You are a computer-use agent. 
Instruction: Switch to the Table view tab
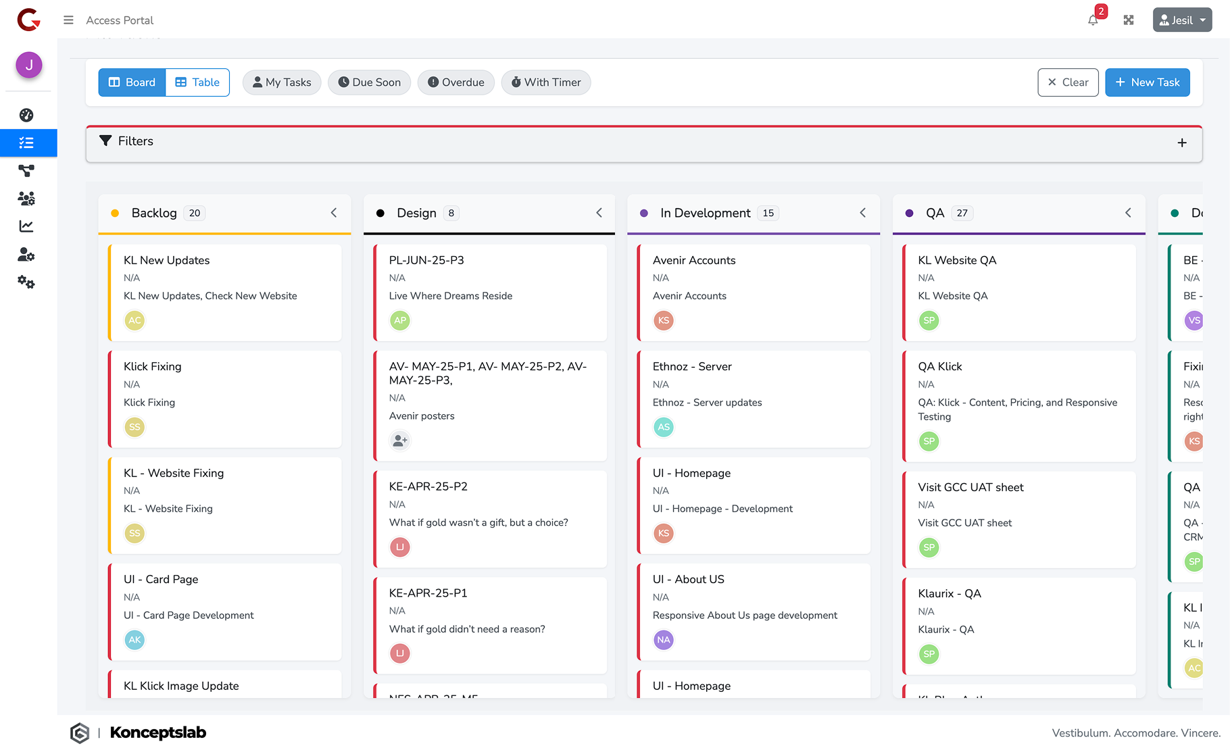pyautogui.click(x=197, y=82)
